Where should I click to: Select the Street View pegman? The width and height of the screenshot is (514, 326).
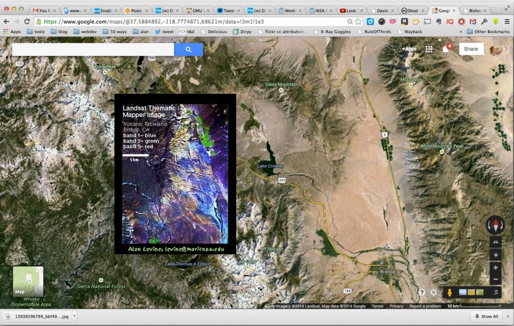coord(449,292)
